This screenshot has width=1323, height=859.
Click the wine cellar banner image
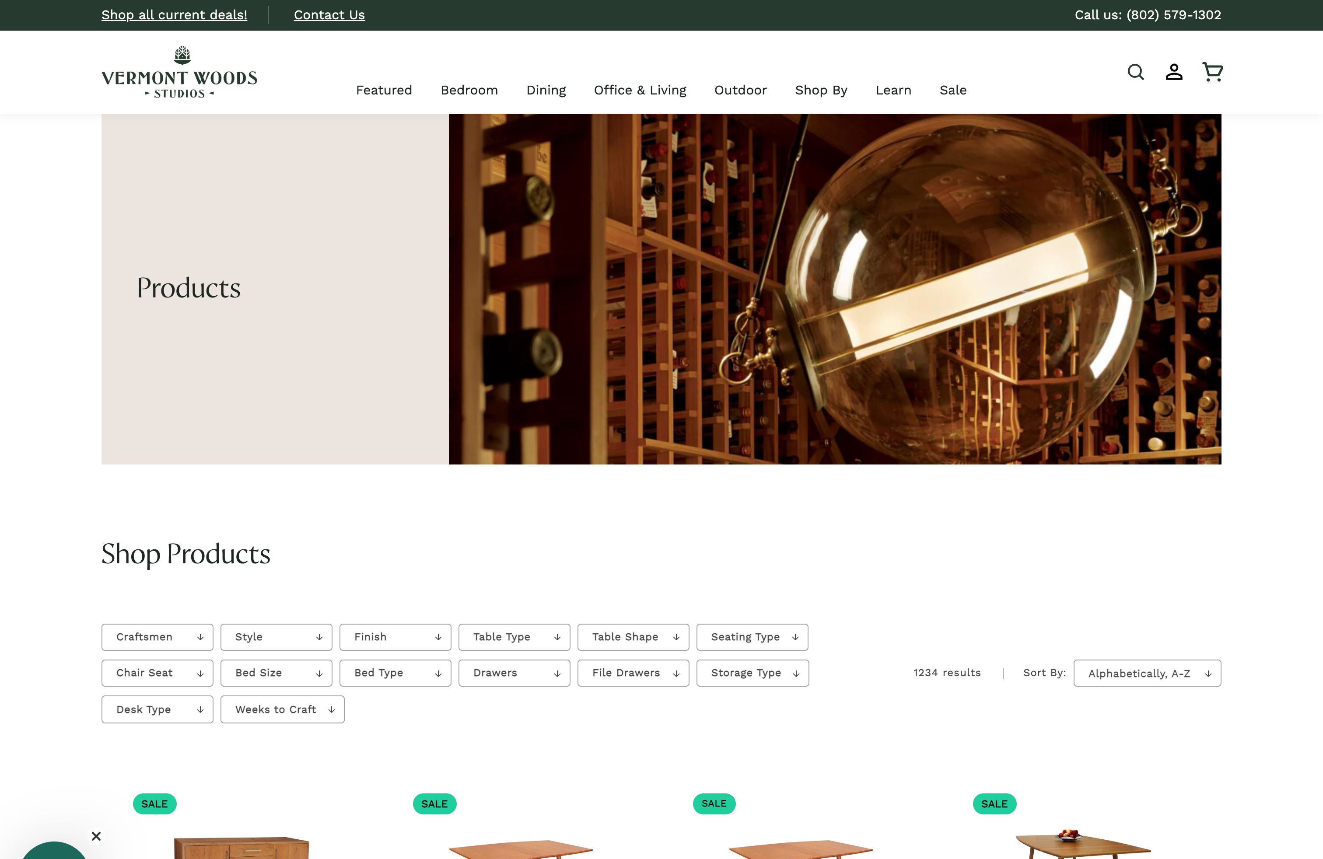834,289
